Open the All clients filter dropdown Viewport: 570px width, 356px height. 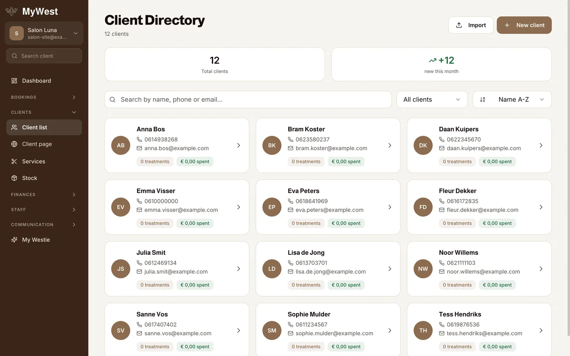coord(432,100)
